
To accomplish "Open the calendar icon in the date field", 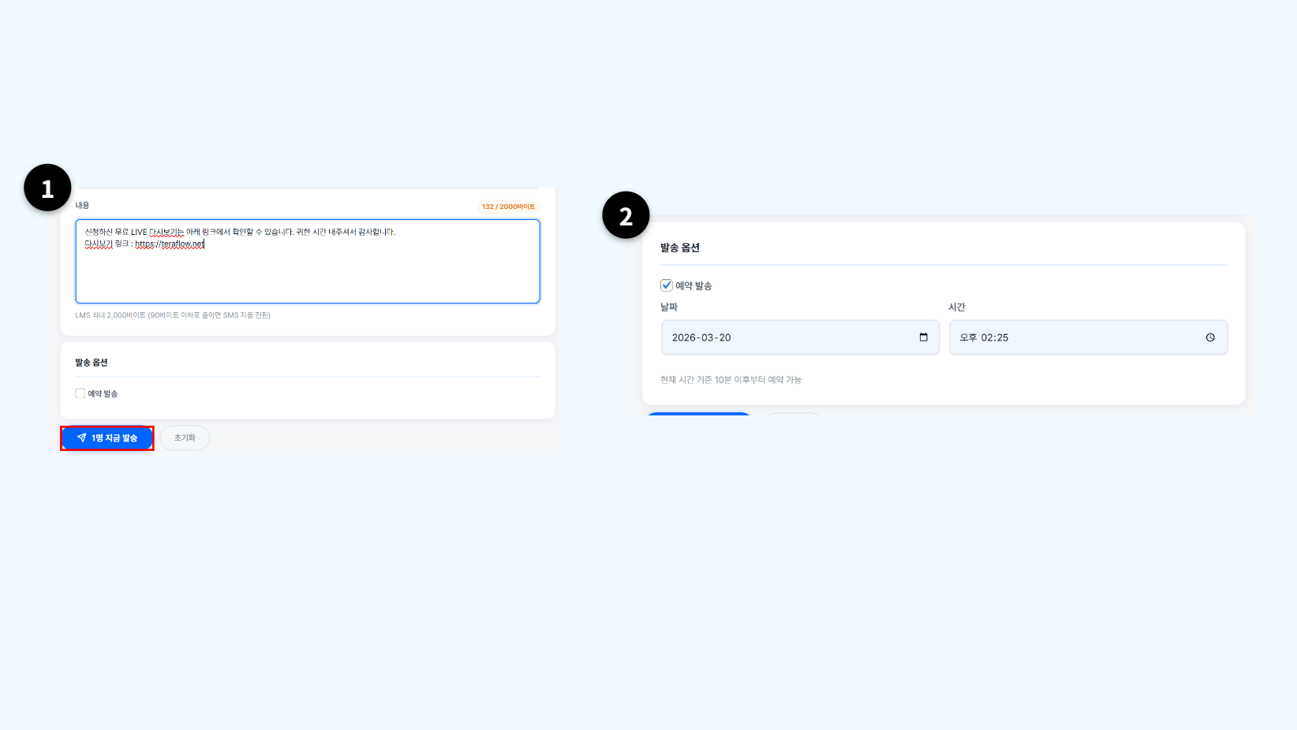I will pos(923,337).
